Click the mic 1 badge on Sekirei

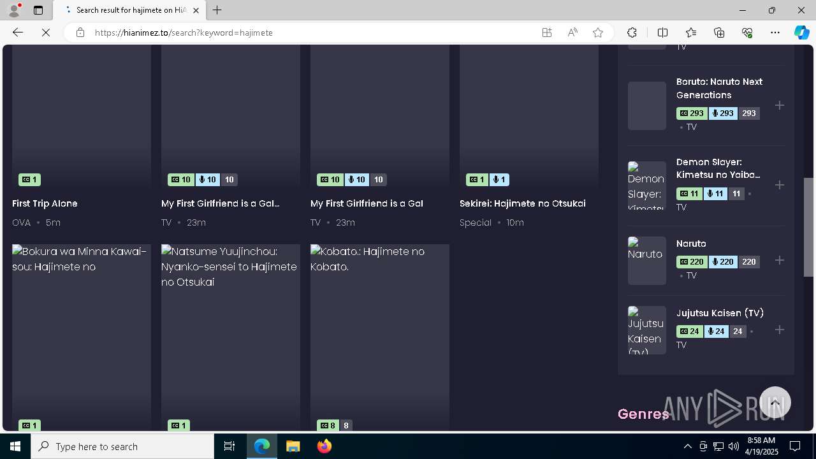(x=499, y=180)
